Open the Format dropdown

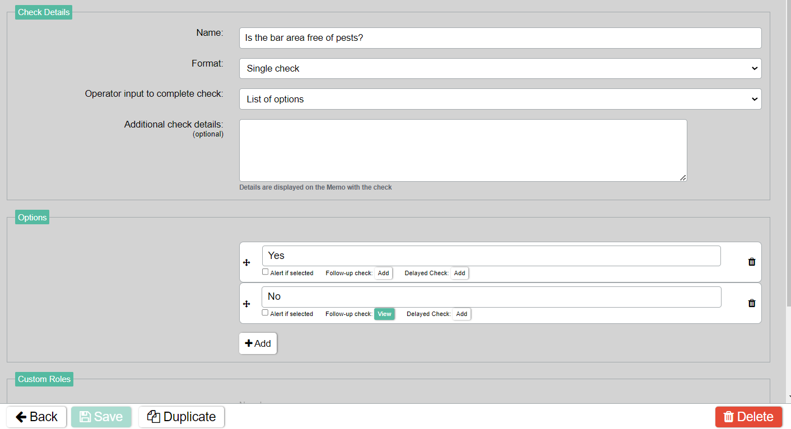[500, 68]
